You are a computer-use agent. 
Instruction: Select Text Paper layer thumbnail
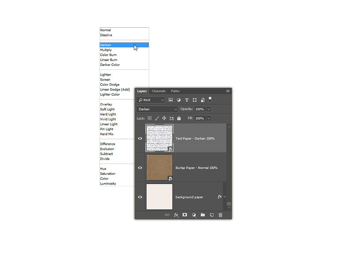coord(159,138)
